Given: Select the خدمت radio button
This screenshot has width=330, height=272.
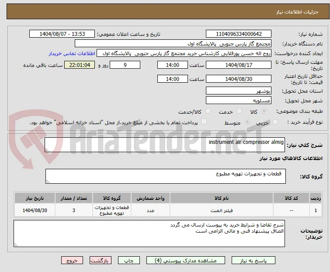Looking at the screenshot, I should [239, 111].
